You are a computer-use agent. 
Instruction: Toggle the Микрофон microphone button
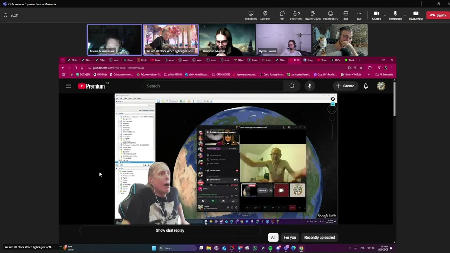tap(395, 15)
